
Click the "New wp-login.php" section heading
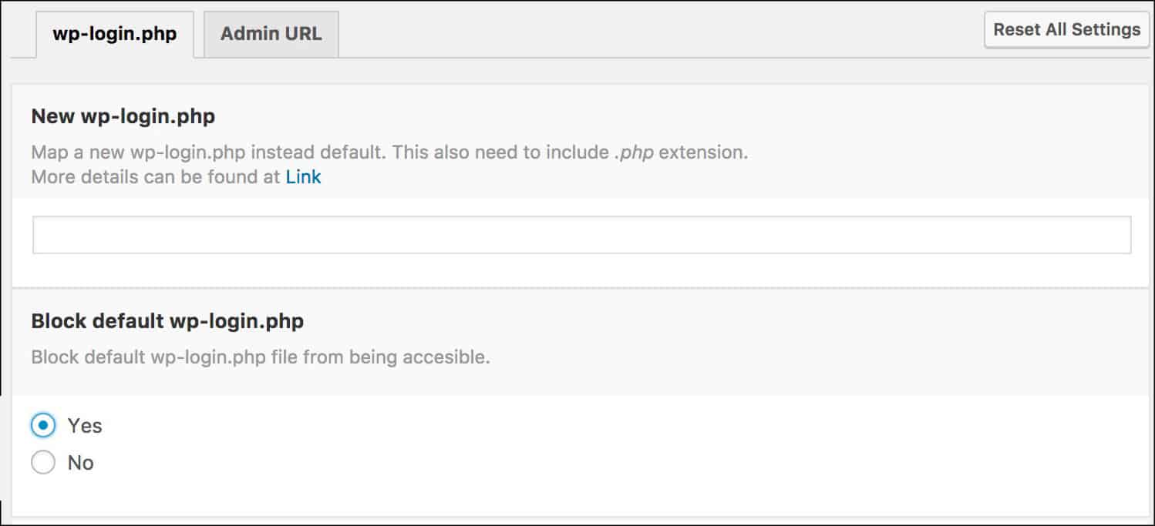click(123, 116)
